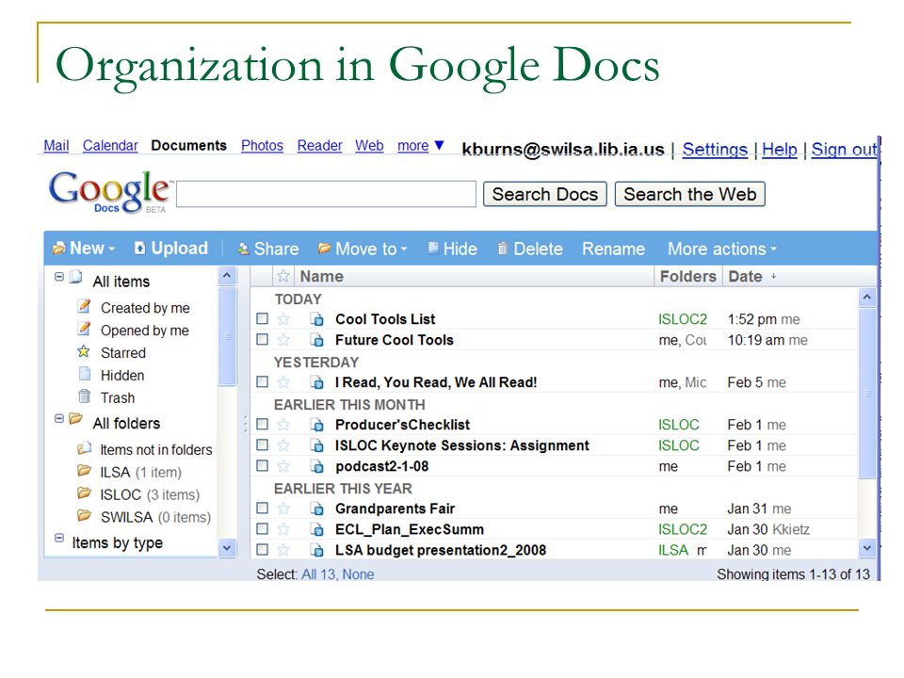Click the star column header icon

click(x=283, y=276)
